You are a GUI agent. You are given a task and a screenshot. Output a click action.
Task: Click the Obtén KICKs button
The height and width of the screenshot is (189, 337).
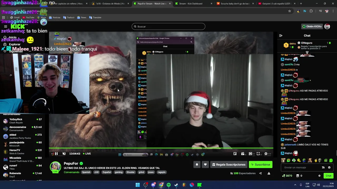(312, 27)
